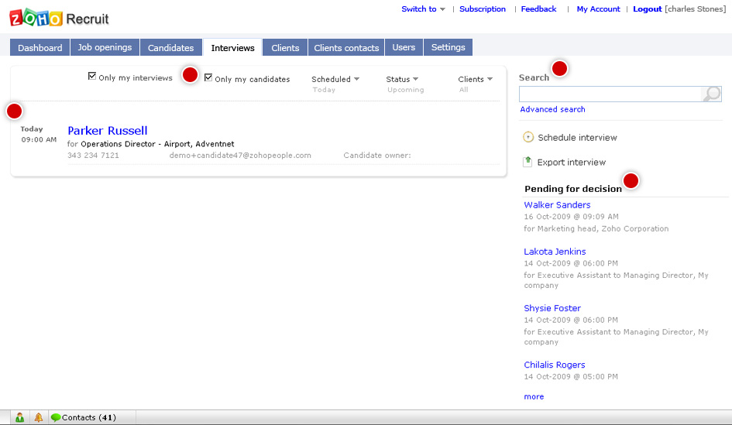Screen dimensions: 732x425
Task: Open the Switch to dropdown menu
Action: tap(423, 9)
